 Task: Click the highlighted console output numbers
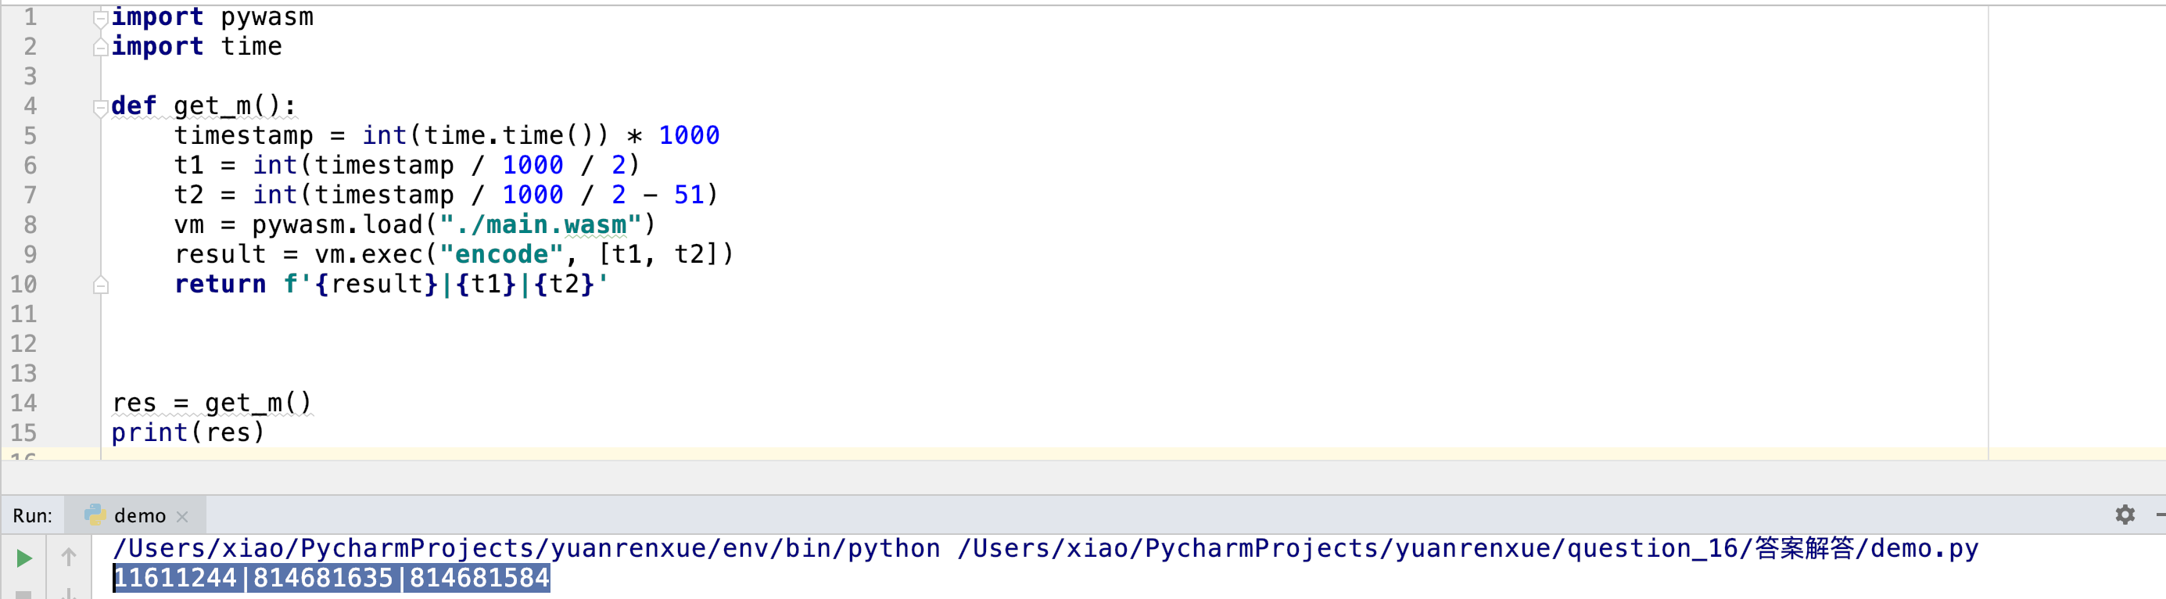click(331, 578)
